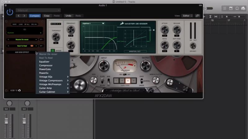Viewport: 248px width, 139px height.
Task: Toggle the green de-esser BYPASS button
Action: click(x=53, y=51)
